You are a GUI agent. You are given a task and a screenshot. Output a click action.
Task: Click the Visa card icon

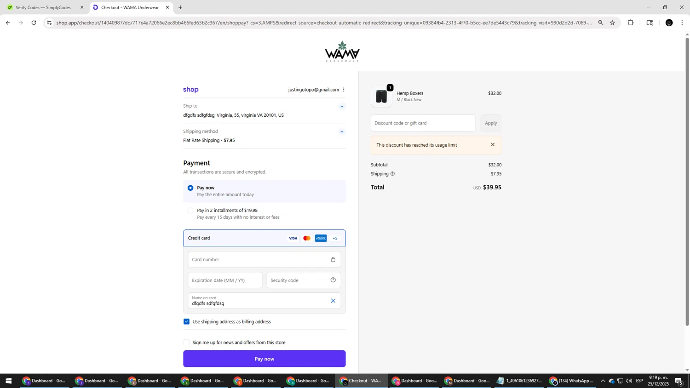pyautogui.click(x=293, y=238)
